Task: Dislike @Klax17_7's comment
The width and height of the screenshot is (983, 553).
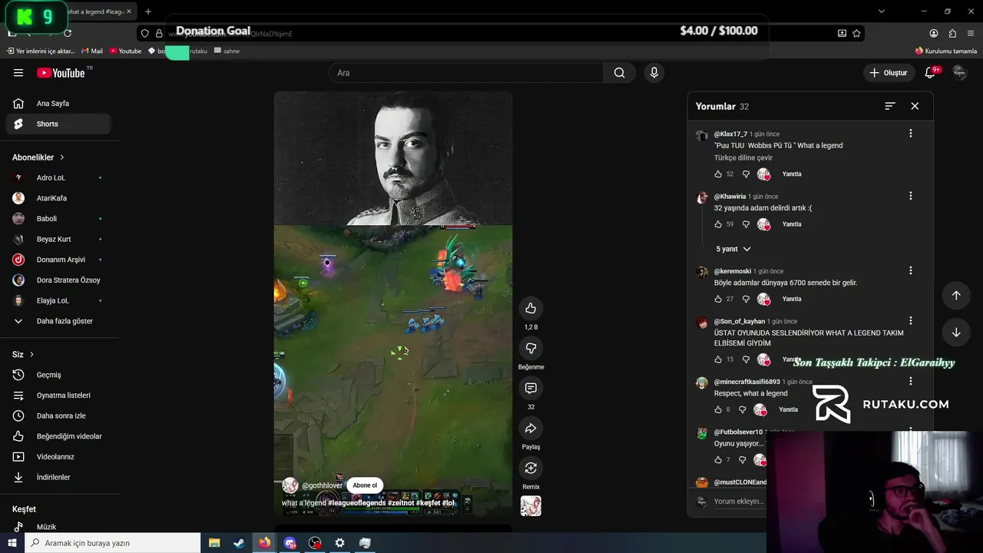Action: (746, 174)
